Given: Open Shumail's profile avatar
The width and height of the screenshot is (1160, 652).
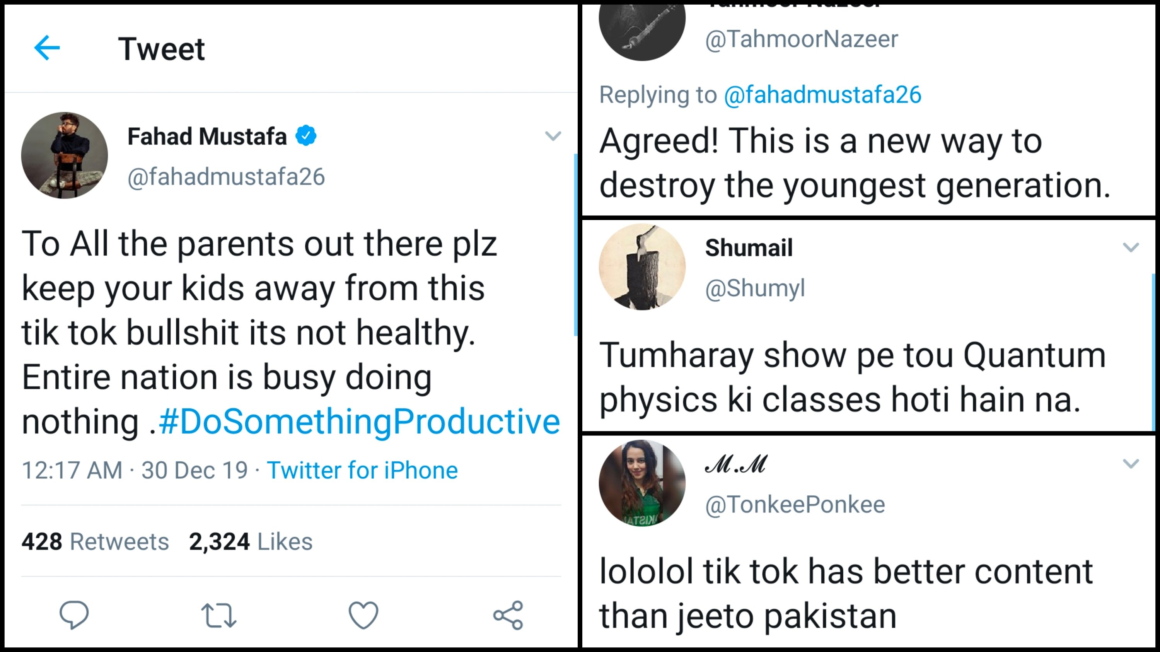Looking at the screenshot, I should (642, 266).
